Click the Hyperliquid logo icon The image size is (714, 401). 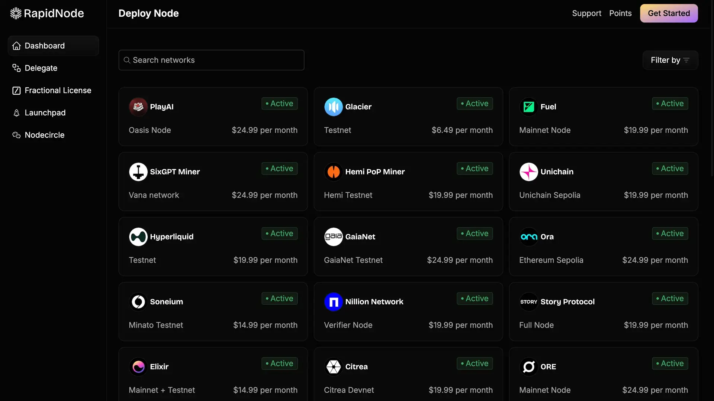(138, 237)
